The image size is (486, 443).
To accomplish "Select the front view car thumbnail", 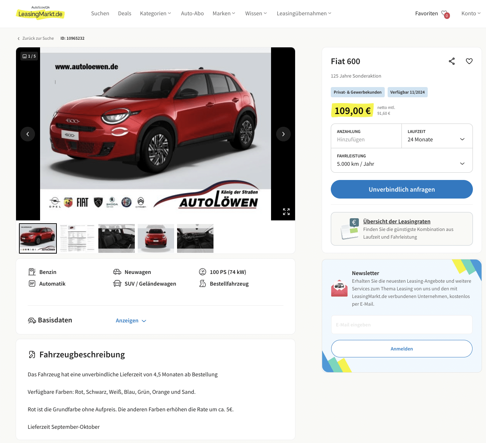I will (156, 238).
